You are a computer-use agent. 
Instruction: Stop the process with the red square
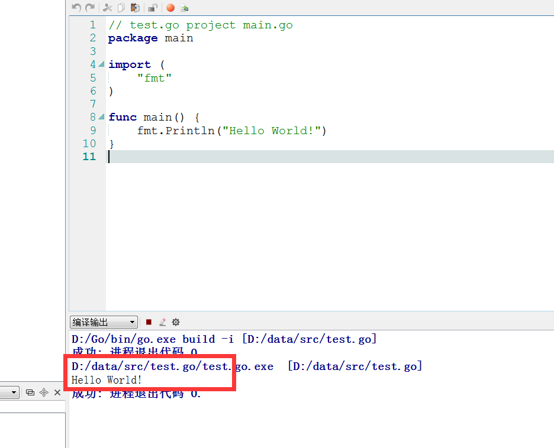(x=149, y=322)
